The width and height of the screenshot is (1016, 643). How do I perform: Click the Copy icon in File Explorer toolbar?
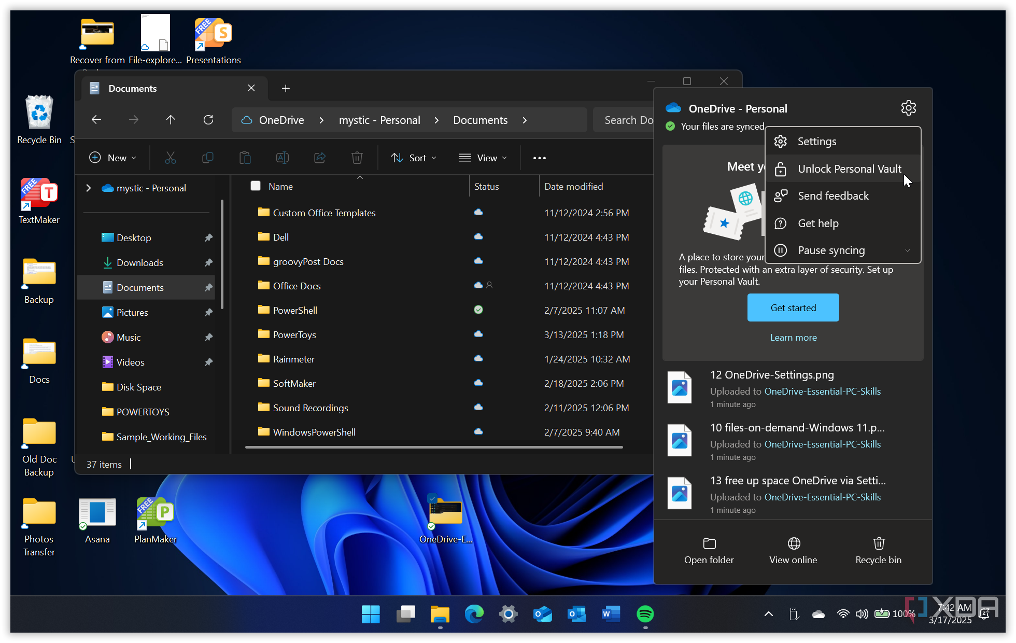[208, 158]
